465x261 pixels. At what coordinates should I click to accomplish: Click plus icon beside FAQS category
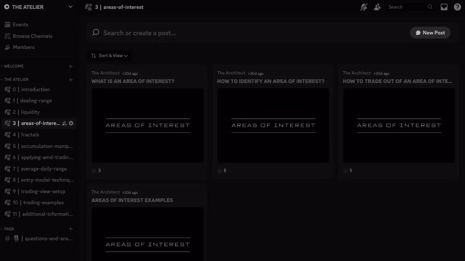pyautogui.click(x=71, y=229)
